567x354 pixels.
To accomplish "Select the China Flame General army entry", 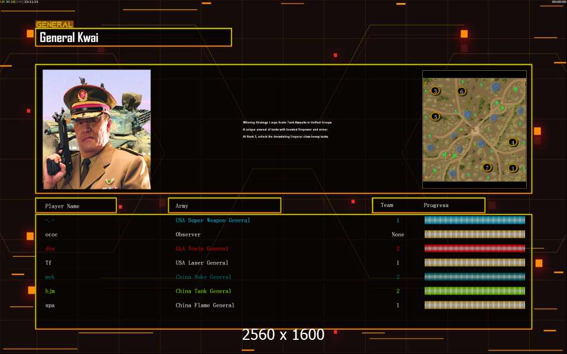I will (x=205, y=305).
